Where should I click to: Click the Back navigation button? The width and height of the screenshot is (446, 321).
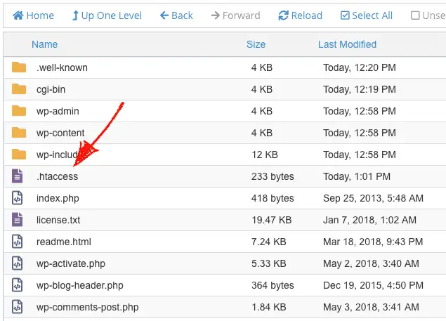(176, 15)
